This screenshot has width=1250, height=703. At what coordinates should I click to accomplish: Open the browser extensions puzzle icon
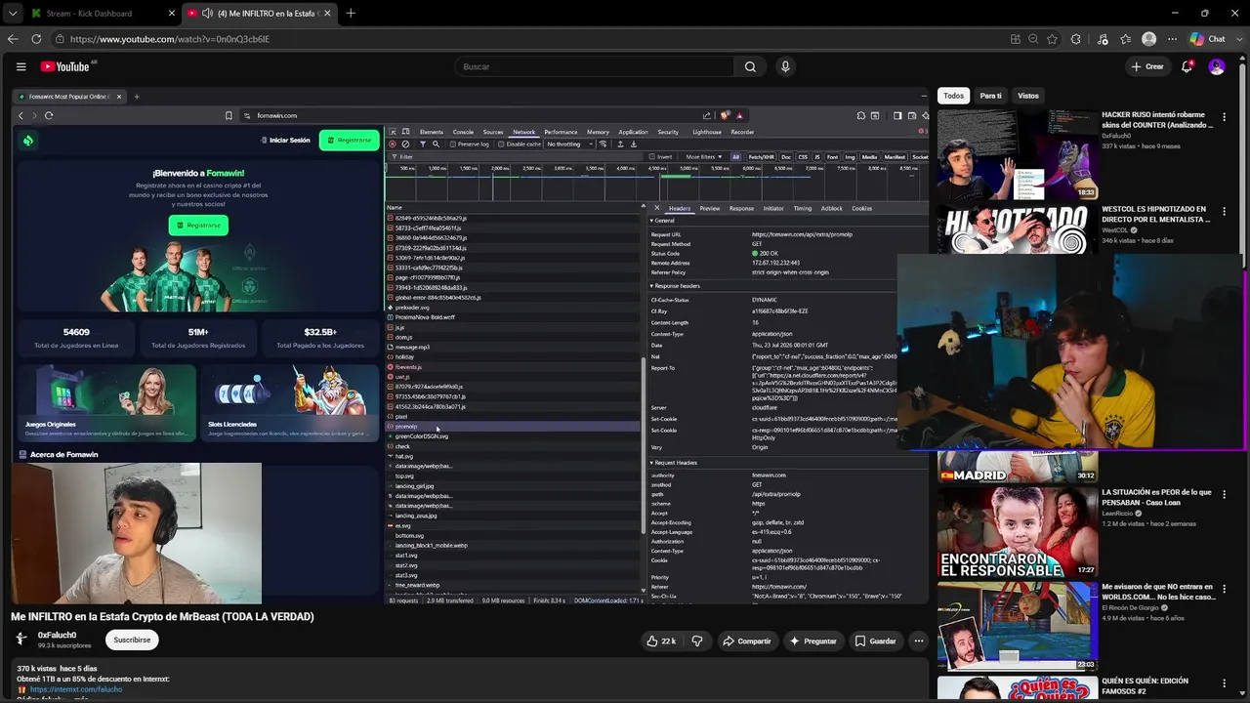tap(1075, 39)
